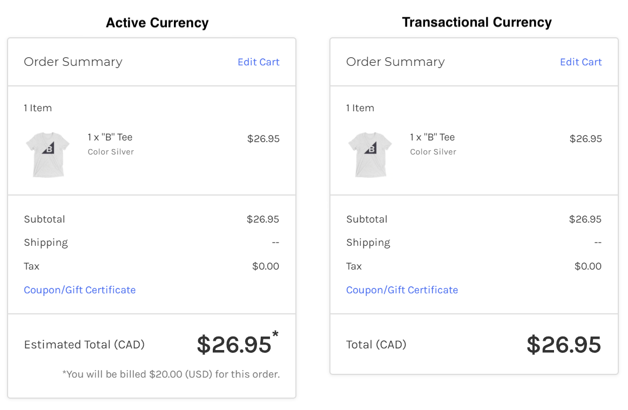Click the USD billing note about $20.00
628x410 pixels.
pyautogui.click(x=171, y=374)
